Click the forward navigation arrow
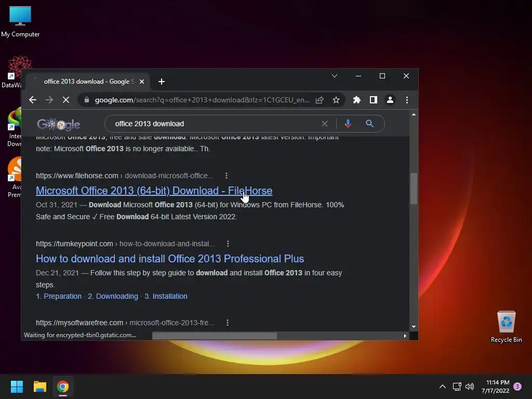 49,100
